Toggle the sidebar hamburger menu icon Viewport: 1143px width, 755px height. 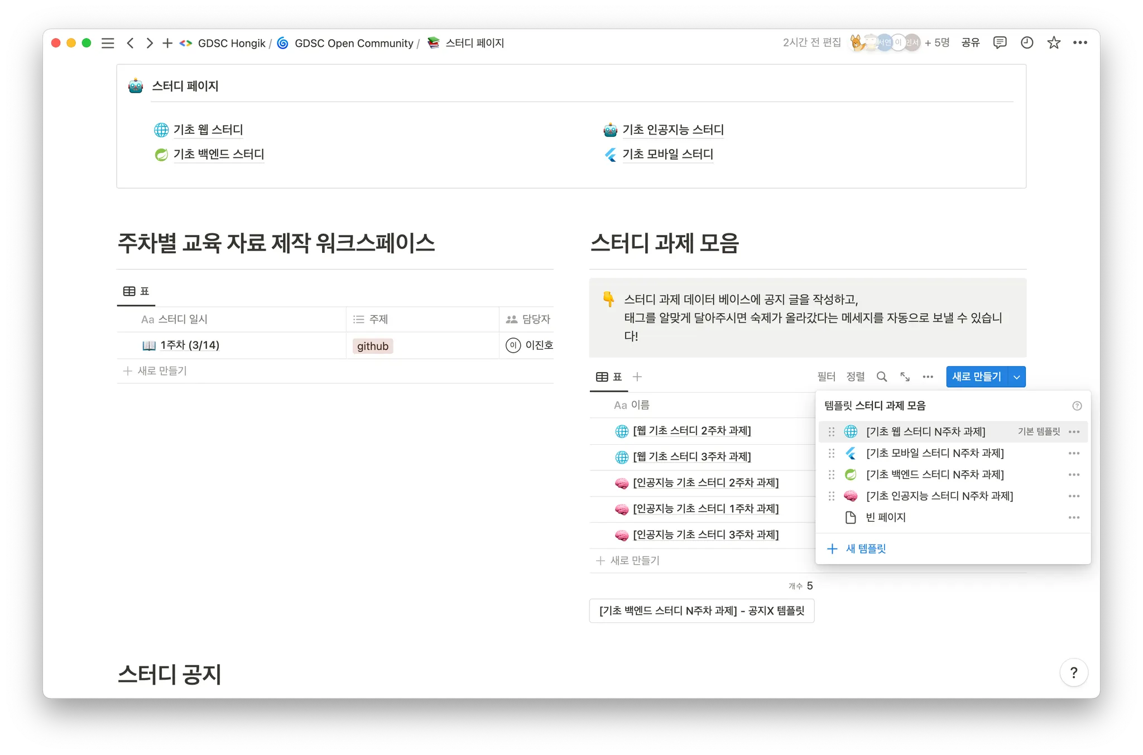pyautogui.click(x=108, y=43)
